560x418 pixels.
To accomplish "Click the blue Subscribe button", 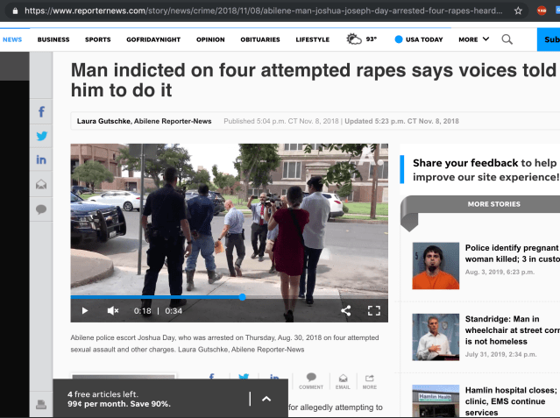I will pyautogui.click(x=549, y=39).
